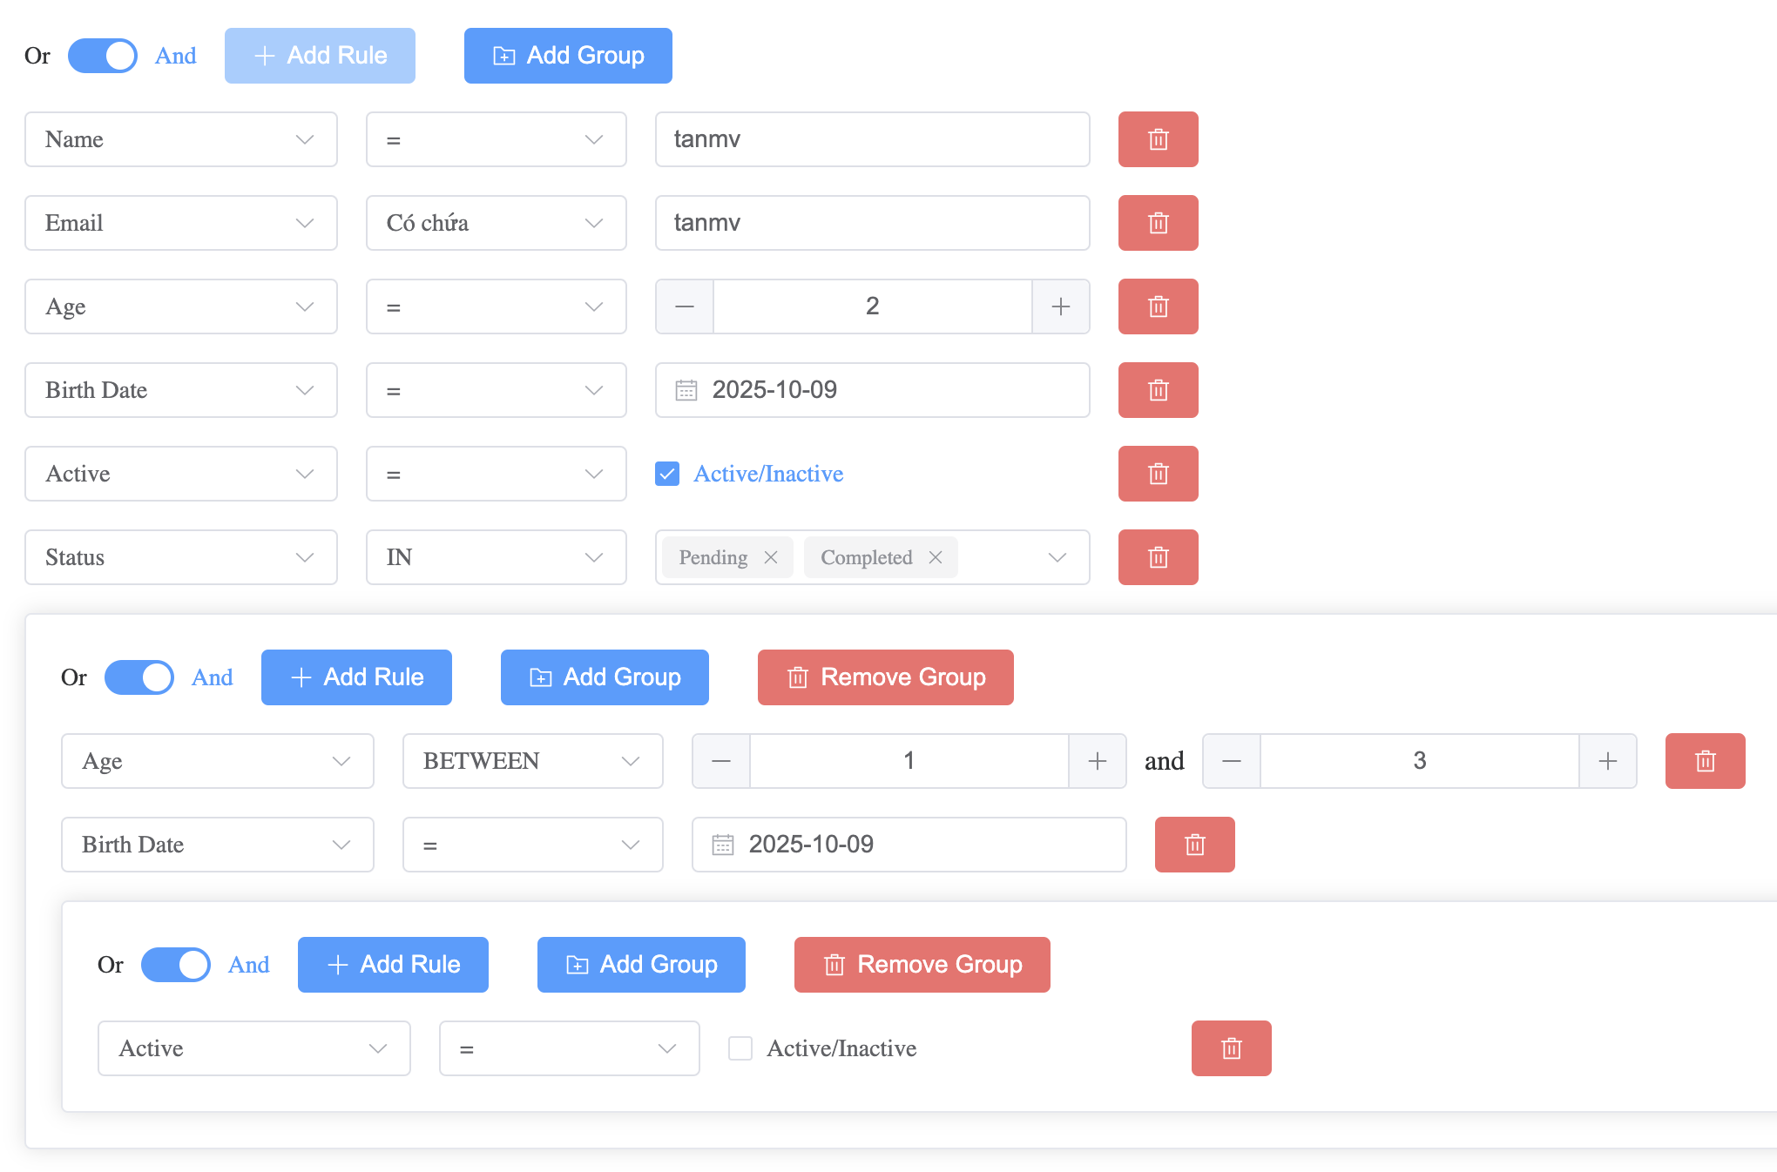Delete the Age BETWEEN rule via trash icon
The image size is (1777, 1172).
1705,761
